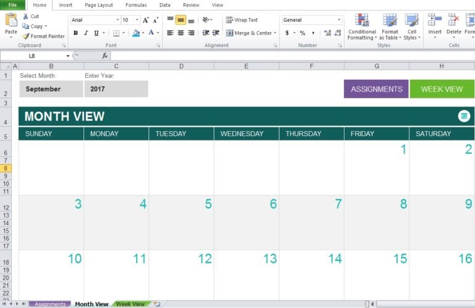Open the Merge & Center dropdown arrow

(x=275, y=33)
